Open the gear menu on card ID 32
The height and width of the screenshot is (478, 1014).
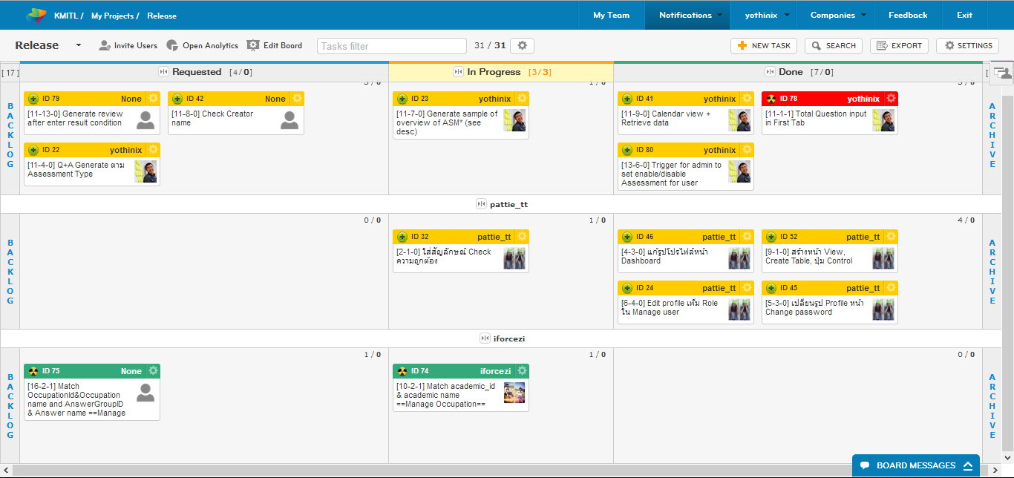coord(522,237)
